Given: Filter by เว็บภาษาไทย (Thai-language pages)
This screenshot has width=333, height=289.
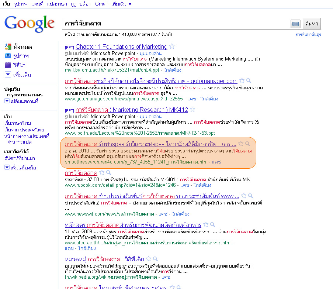Looking at the screenshot, I should pyautogui.click(x=18, y=123).
